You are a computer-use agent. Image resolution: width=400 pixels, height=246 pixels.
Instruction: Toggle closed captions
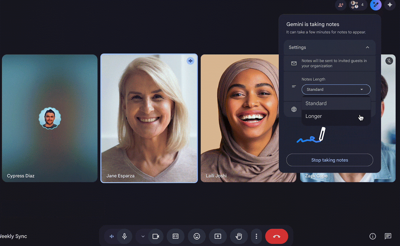(x=176, y=236)
